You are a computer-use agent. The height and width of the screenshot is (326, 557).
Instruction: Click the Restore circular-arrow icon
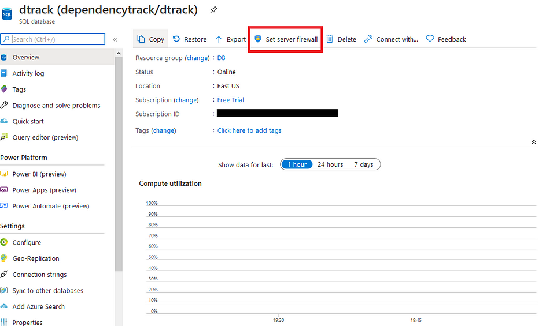(176, 39)
